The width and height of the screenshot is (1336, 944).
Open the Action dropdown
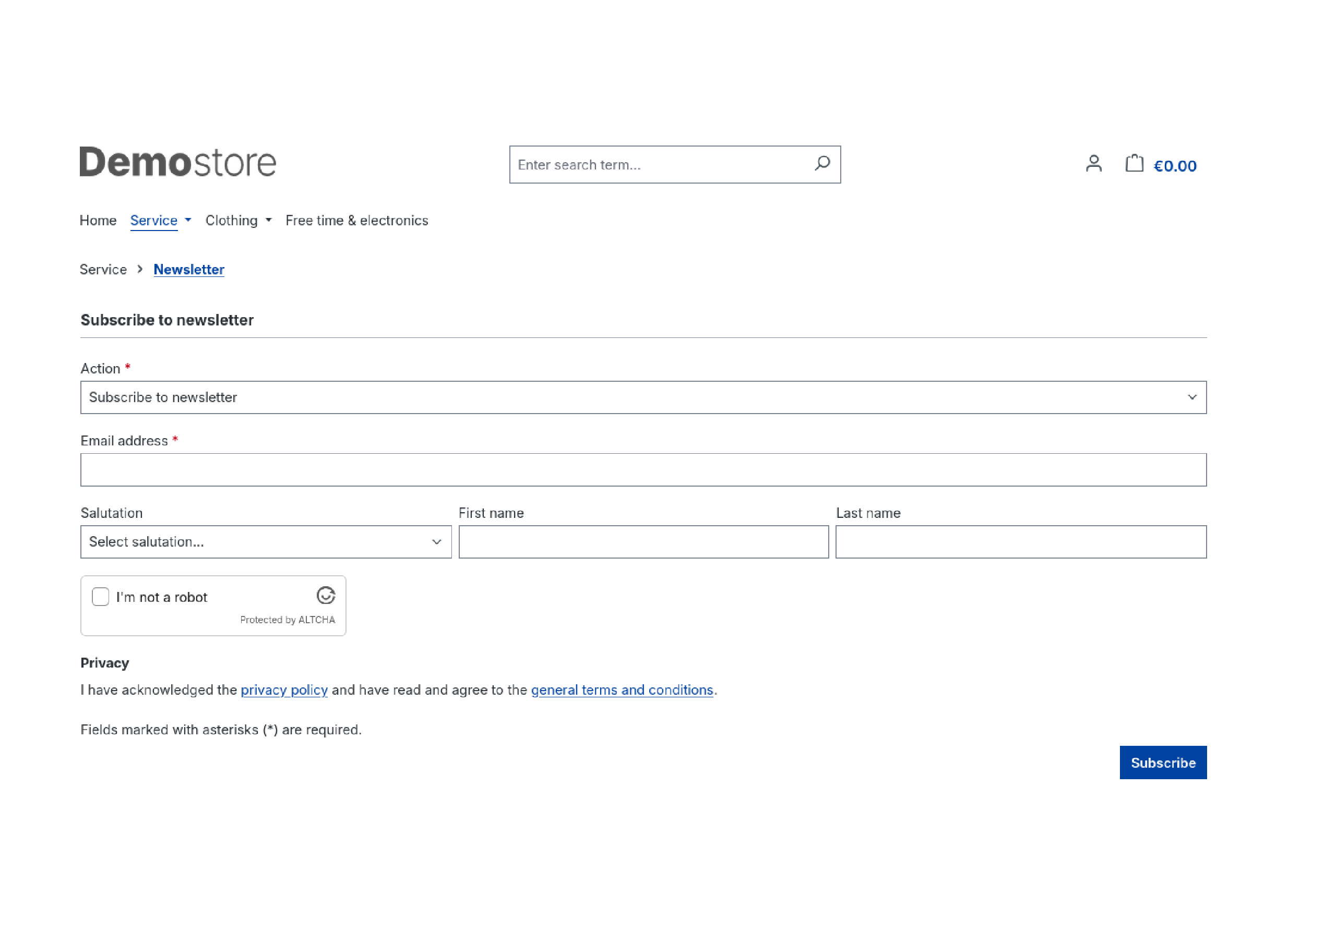[643, 397]
